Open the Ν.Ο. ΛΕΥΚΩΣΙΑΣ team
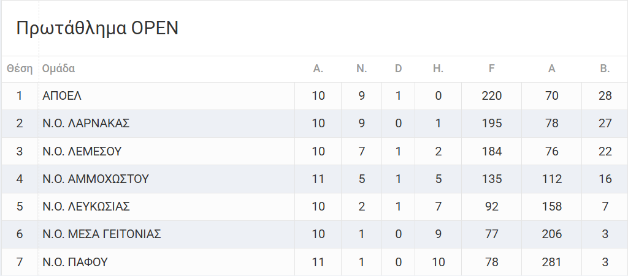The height and width of the screenshot is (276, 628). click(86, 206)
